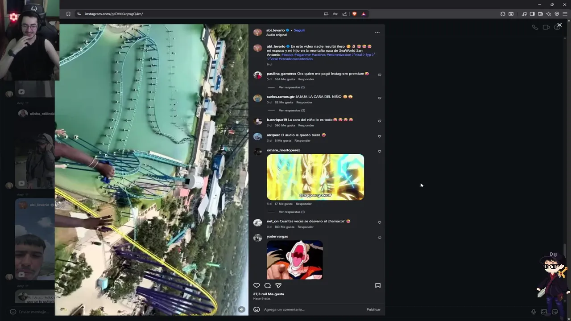Click the share page icon in address bar
Screen dimensions: 571x321
point(344,14)
